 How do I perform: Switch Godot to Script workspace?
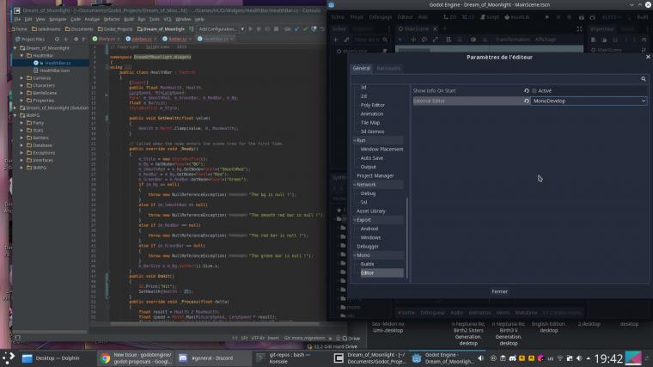490,17
